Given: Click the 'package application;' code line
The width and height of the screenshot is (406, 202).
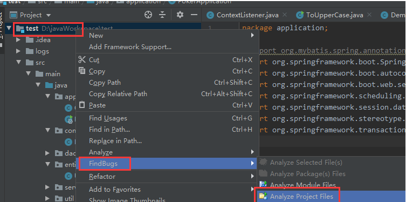Looking at the screenshot, I should click(285, 28).
